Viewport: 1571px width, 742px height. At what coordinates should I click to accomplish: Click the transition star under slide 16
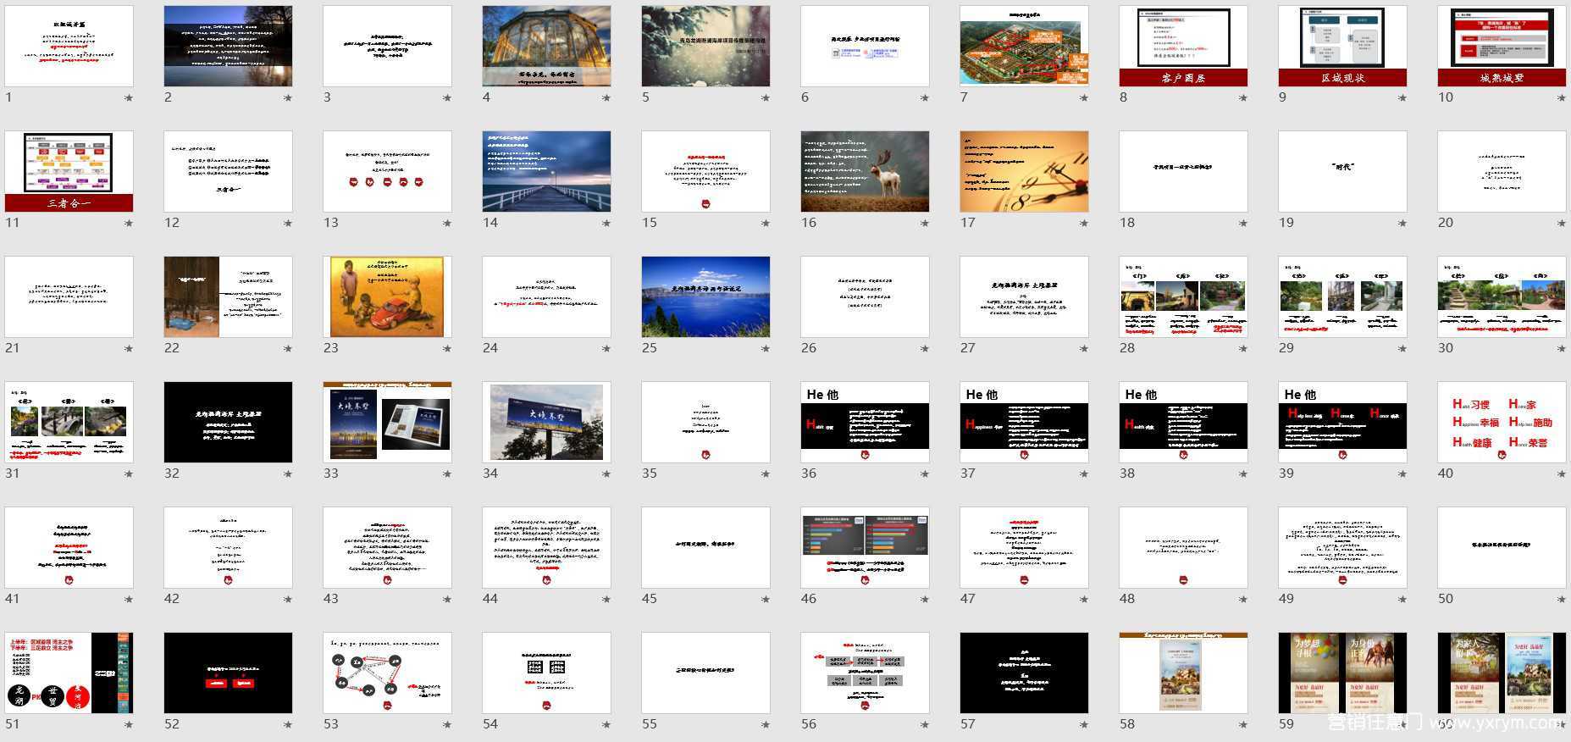pos(925,224)
